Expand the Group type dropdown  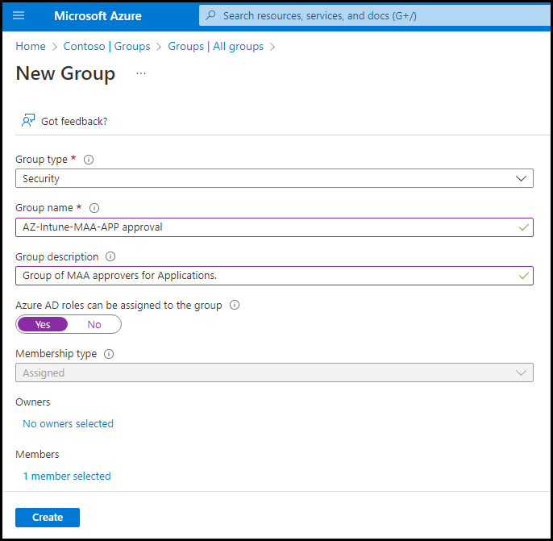point(274,178)
